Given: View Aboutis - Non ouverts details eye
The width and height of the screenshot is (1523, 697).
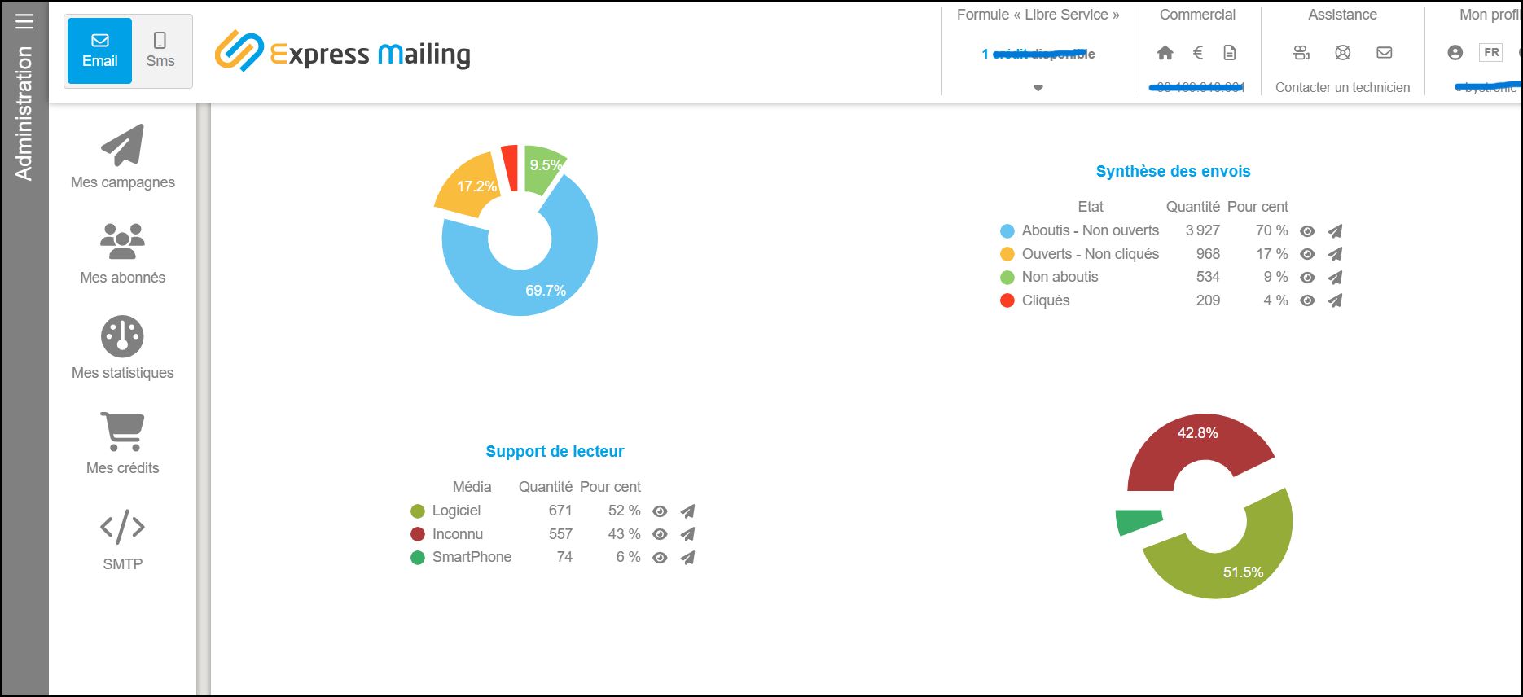Looking at the screenshot, I should pos(1307,231).
